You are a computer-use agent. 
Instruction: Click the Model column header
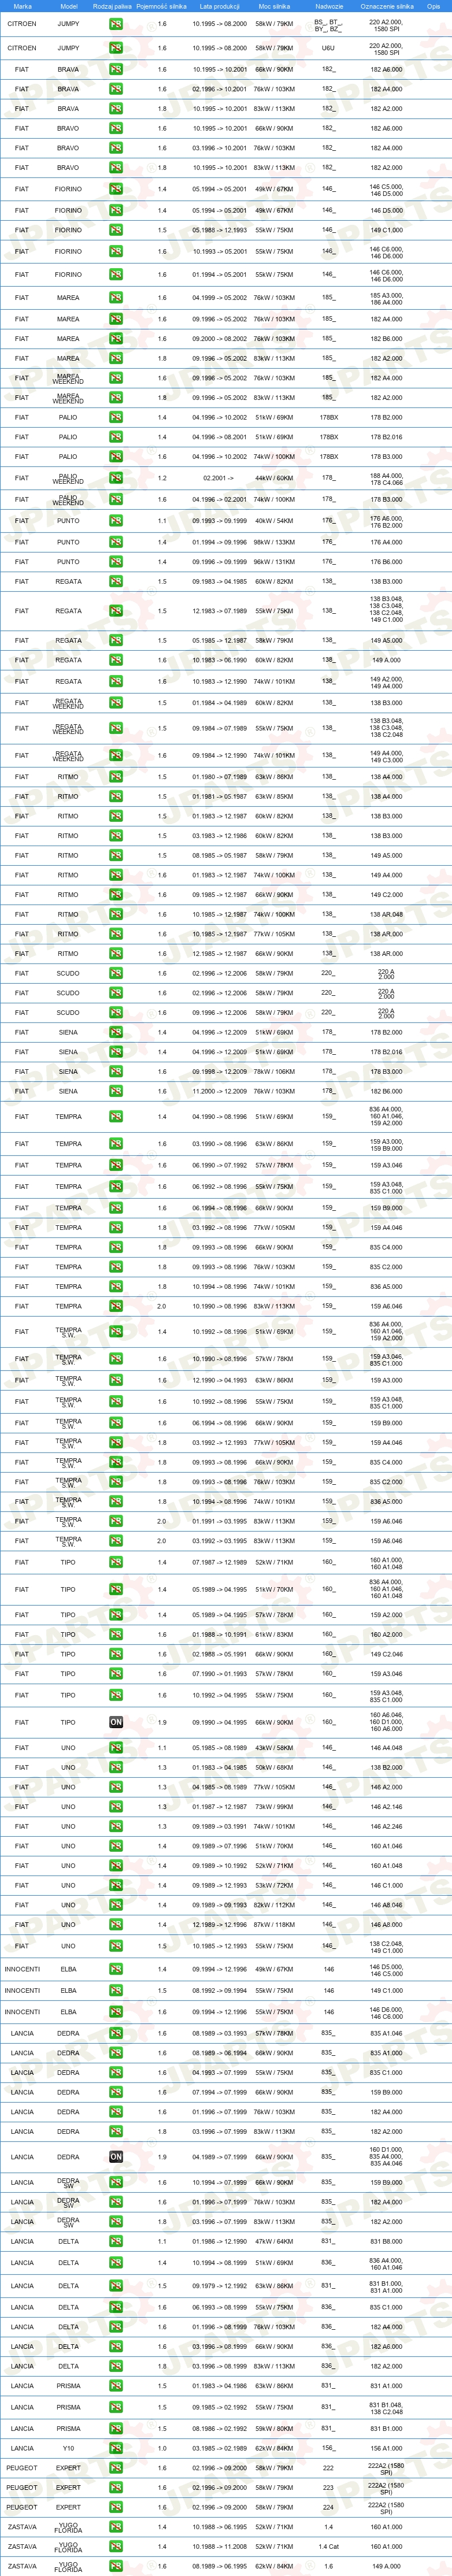(68, 6)
